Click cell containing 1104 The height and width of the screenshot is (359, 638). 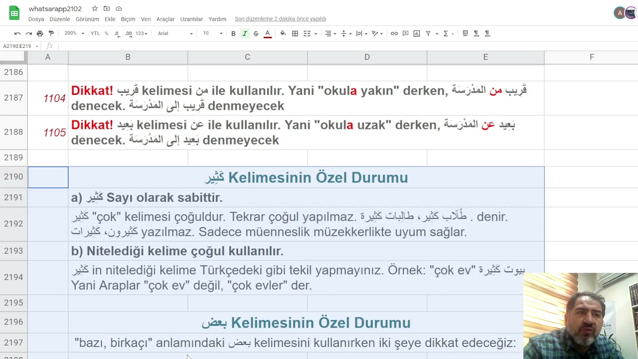pos(48,98)
